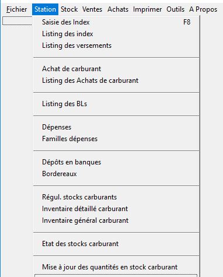The image size is (223, 277).
Task: Select the Dépenses menu entry
Action: tap(116, 127)
